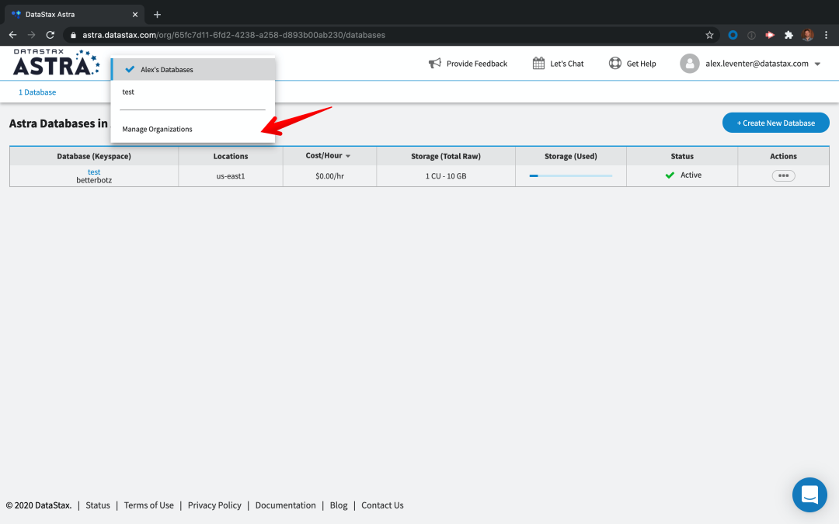Viewport: 839px width, 524px height.
Task: Switch to the 1 Database tab
Action: (37, 92)
